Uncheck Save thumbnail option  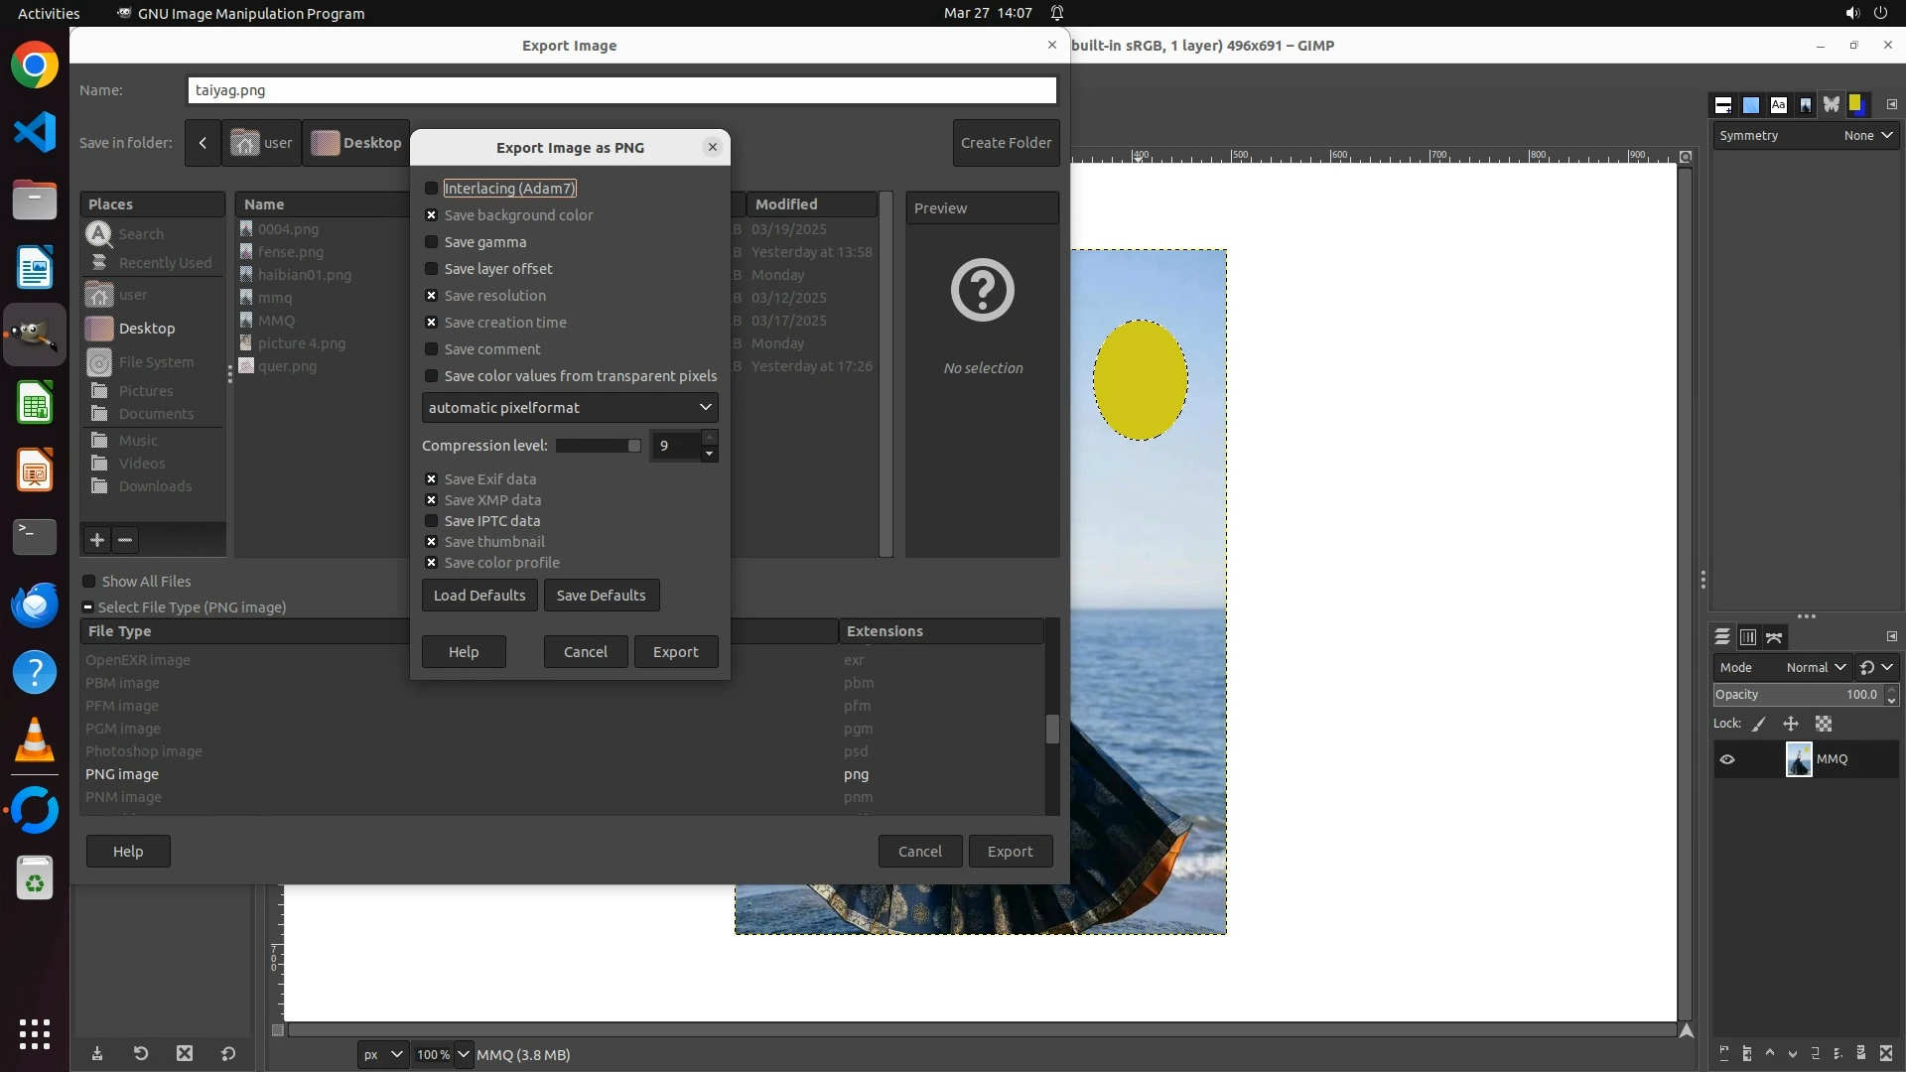[432, 542]
